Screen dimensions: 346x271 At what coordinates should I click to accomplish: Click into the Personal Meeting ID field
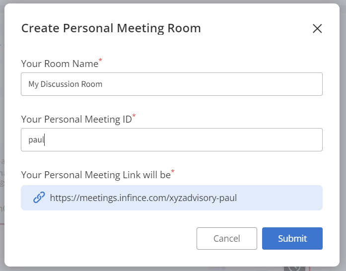pos(171,140)
